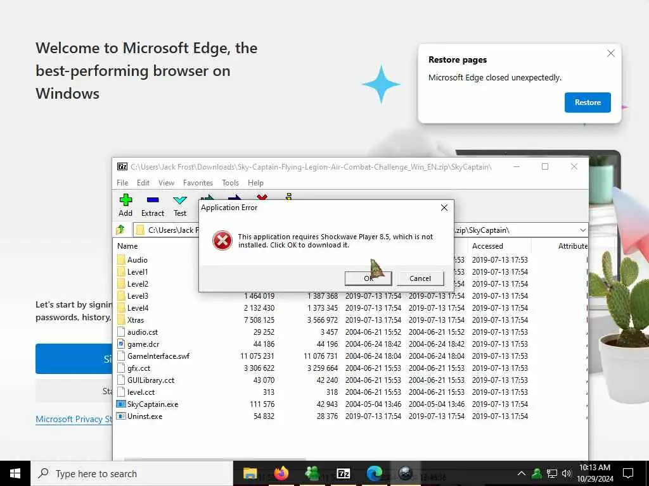Select the GameInterface.swf file

pyautogui.click(x=153, y=356)
